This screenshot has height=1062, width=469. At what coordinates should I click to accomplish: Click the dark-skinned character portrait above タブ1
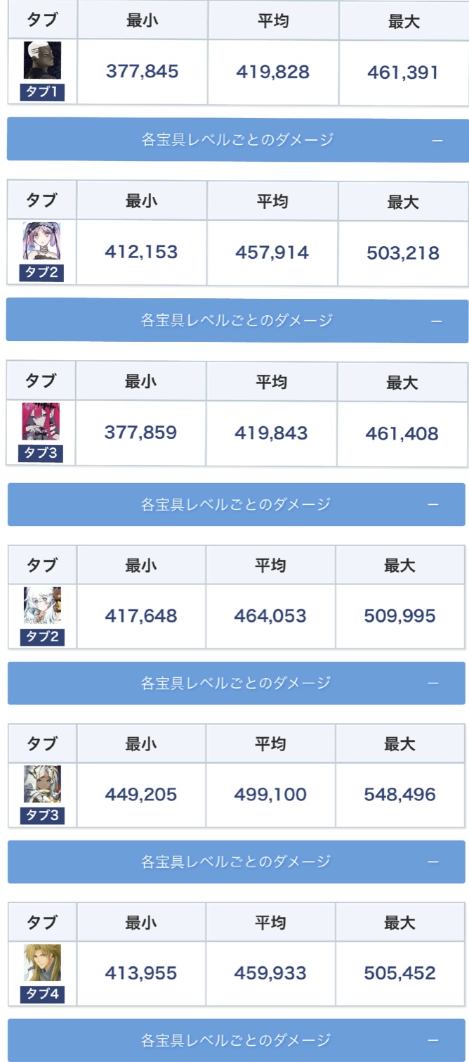tap(42, 60)
